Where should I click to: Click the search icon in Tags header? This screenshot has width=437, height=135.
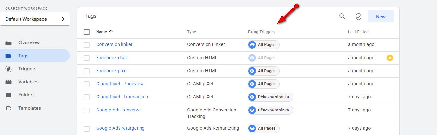342,16
